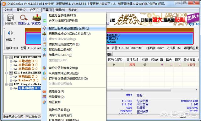Click the scrollbar right arrow
The width and height of the screenshot is (201, 121).
pyautogui.click(x=197, y=90)
